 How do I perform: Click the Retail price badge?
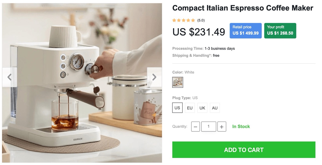click(246, 31)
